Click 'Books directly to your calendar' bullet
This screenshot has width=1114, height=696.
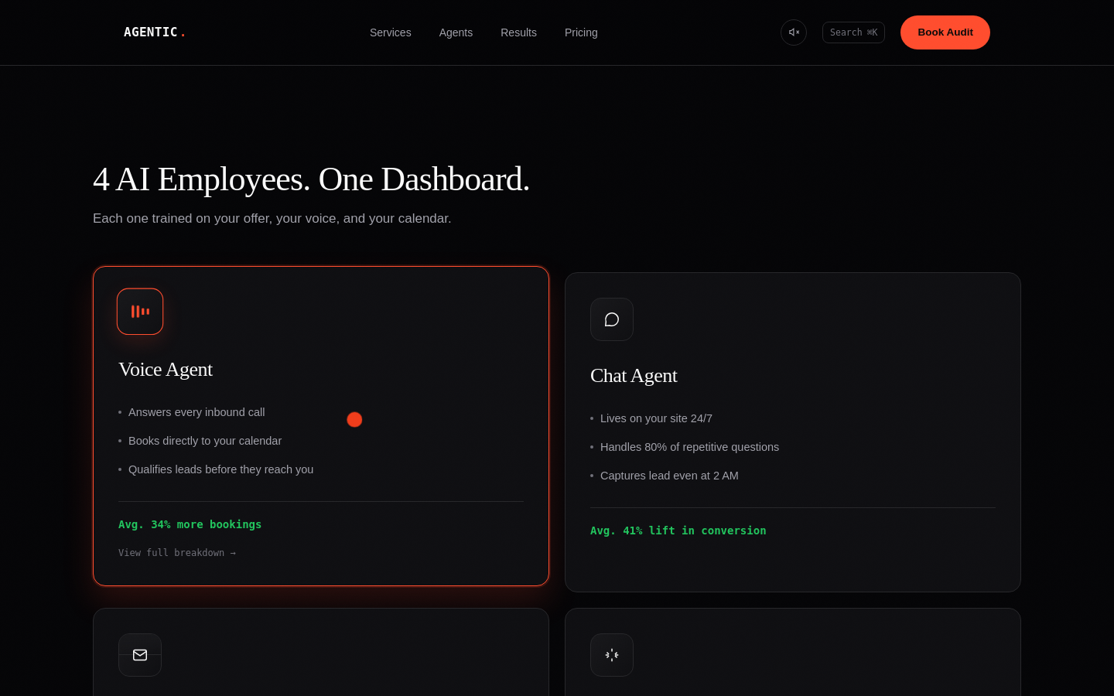[205, 441]
